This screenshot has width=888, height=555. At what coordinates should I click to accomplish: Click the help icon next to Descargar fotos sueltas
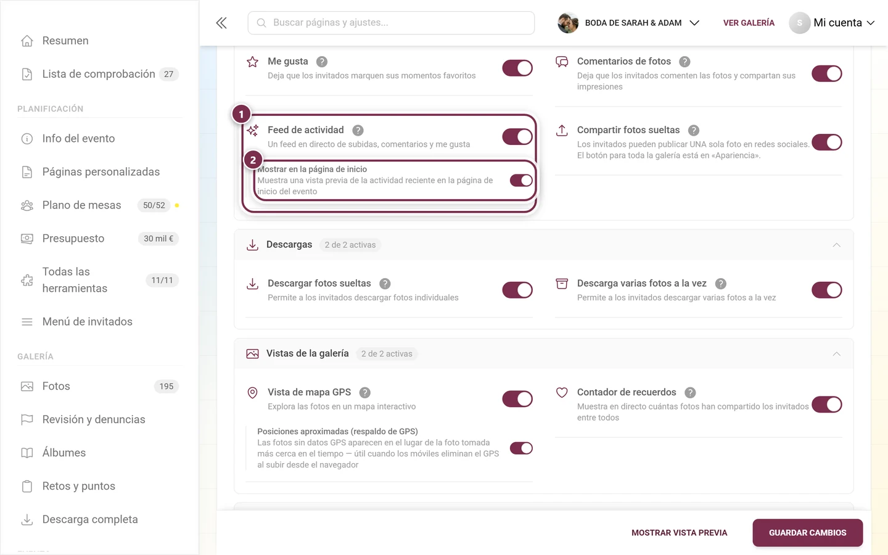[385, 284]
